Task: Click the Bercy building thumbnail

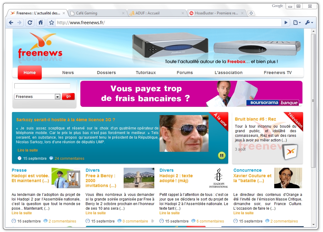Action: tap(139, 178)
